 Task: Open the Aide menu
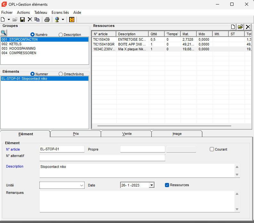pyautogui.click(x=77, y=12)
